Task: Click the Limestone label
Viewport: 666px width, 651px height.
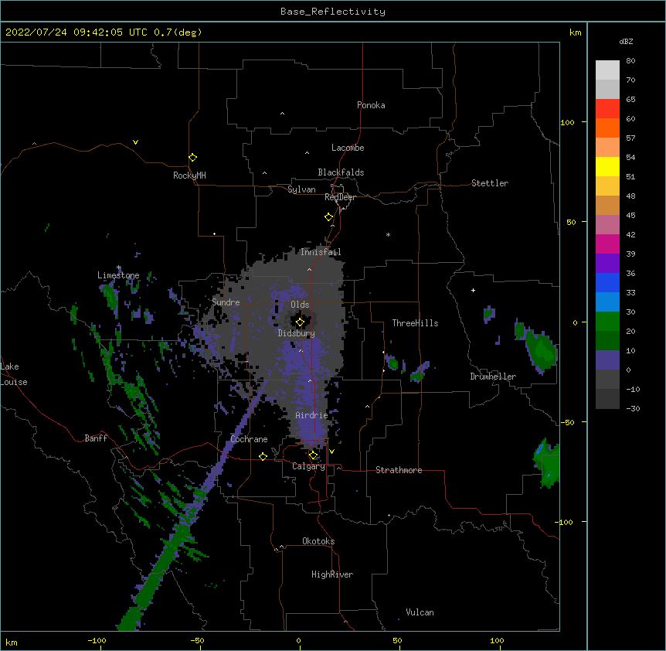Action: point(118,275)
